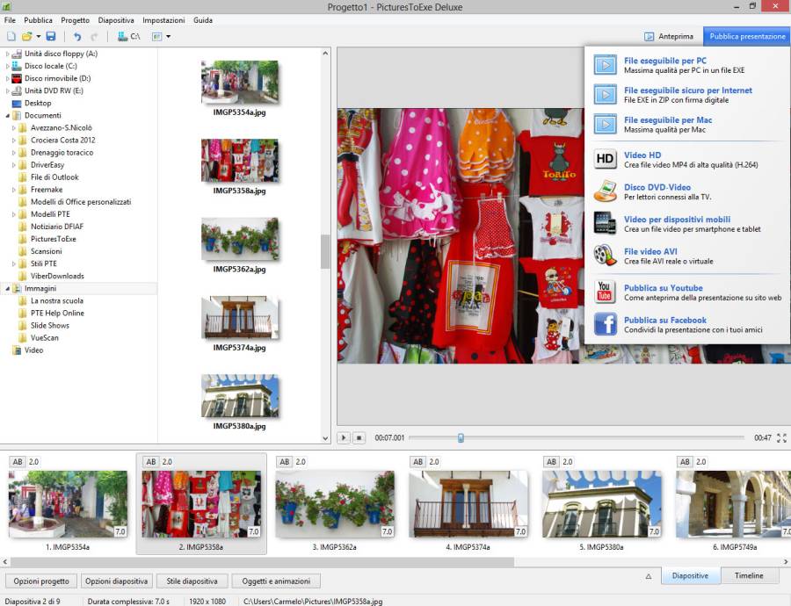Open the Diapositiva menu
Screen dimensions: 791x606
[116, 20]
